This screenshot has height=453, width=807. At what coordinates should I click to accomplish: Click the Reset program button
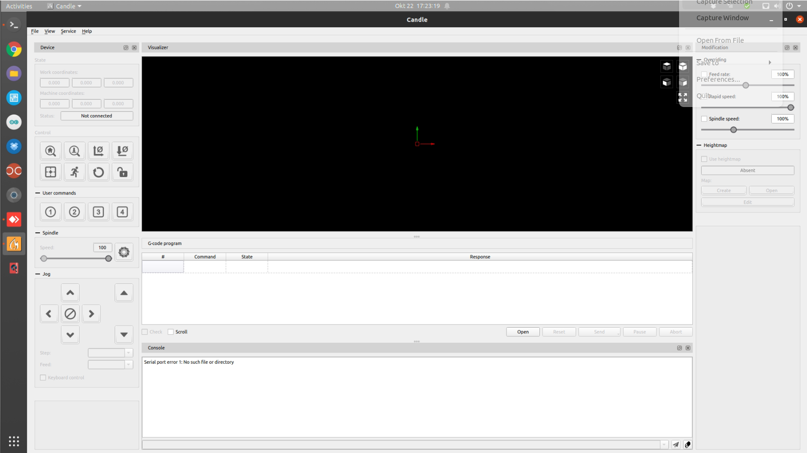[559, 332]
